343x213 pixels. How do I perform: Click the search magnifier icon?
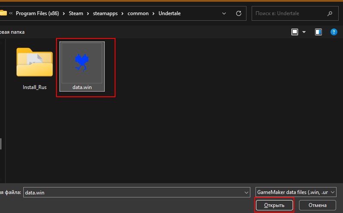click(x=330, y=13)
